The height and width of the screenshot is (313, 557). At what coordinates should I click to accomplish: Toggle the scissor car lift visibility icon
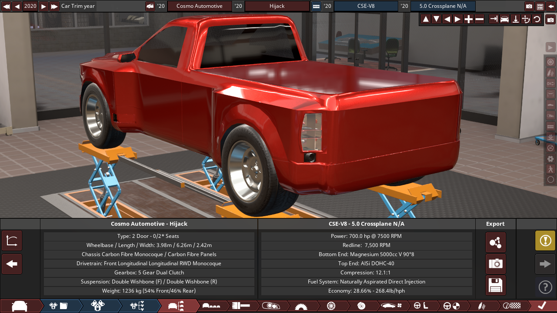point(550,137)
